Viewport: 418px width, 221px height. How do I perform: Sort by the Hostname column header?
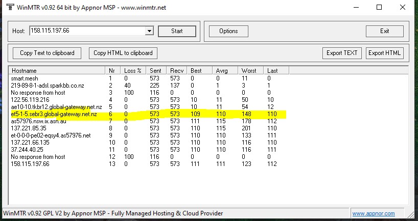(x=57, y=71)
